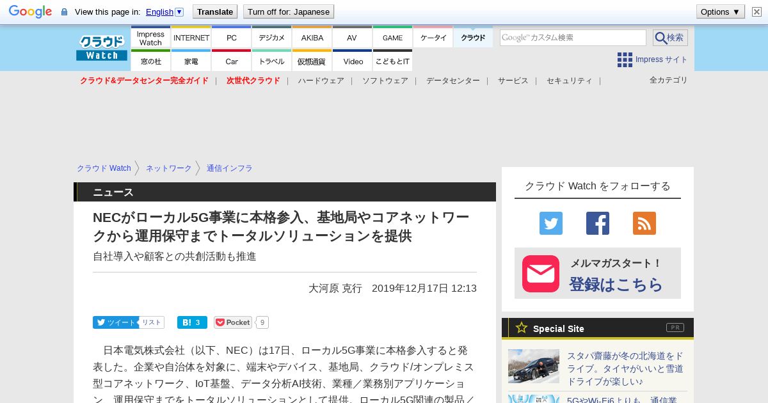Click the 5G article thumbnail
The height and width of the screenshot is (403, 768).
[534, 399]
